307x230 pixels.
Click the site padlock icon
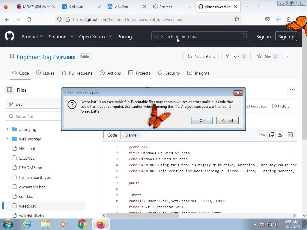pos(68,19)
